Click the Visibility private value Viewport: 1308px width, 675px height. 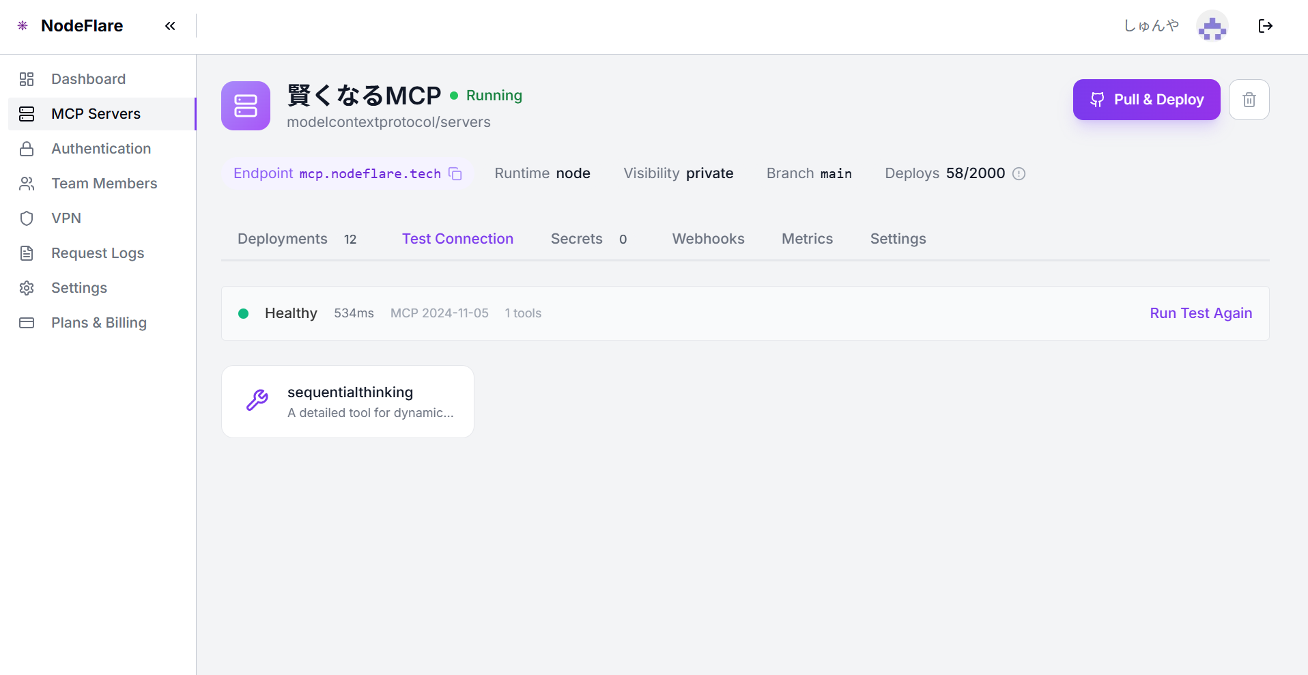[x=710, y=173]
